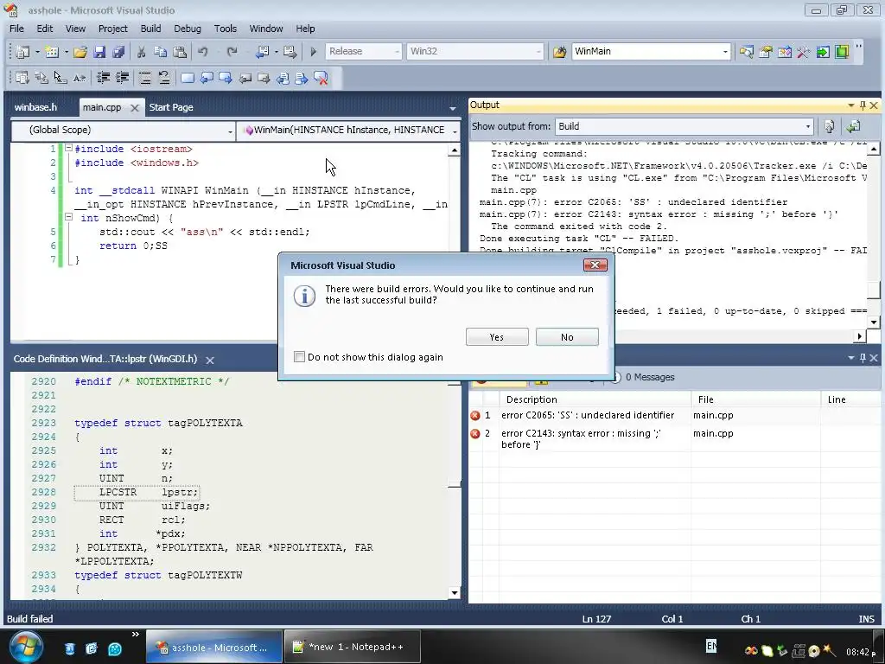Toggle a bookmark with the toolbar icon
The image size is (885, 664).
pos(188,78)
